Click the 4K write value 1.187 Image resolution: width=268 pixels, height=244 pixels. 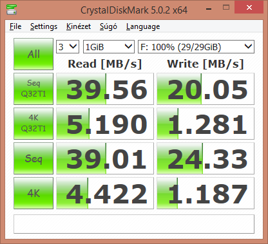point(206,193)
